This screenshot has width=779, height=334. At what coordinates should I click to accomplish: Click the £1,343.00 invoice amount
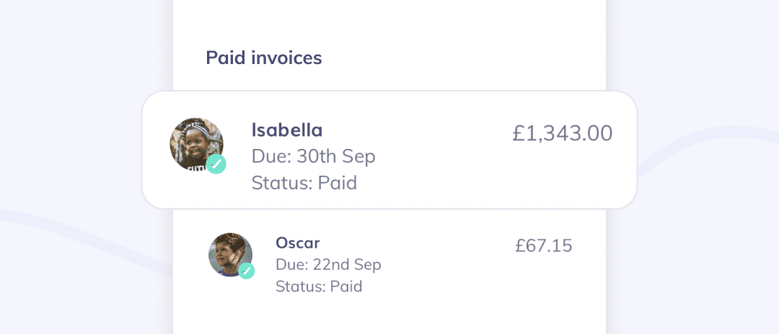tap(562, 133)
